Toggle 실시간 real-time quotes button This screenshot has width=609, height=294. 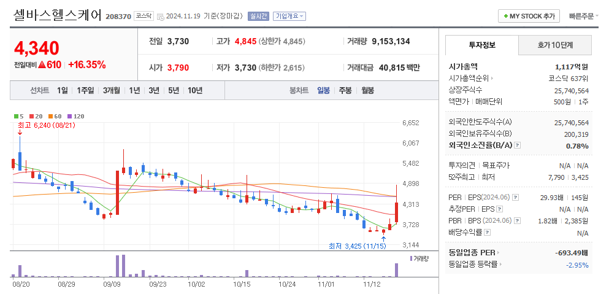coord(258,17)
